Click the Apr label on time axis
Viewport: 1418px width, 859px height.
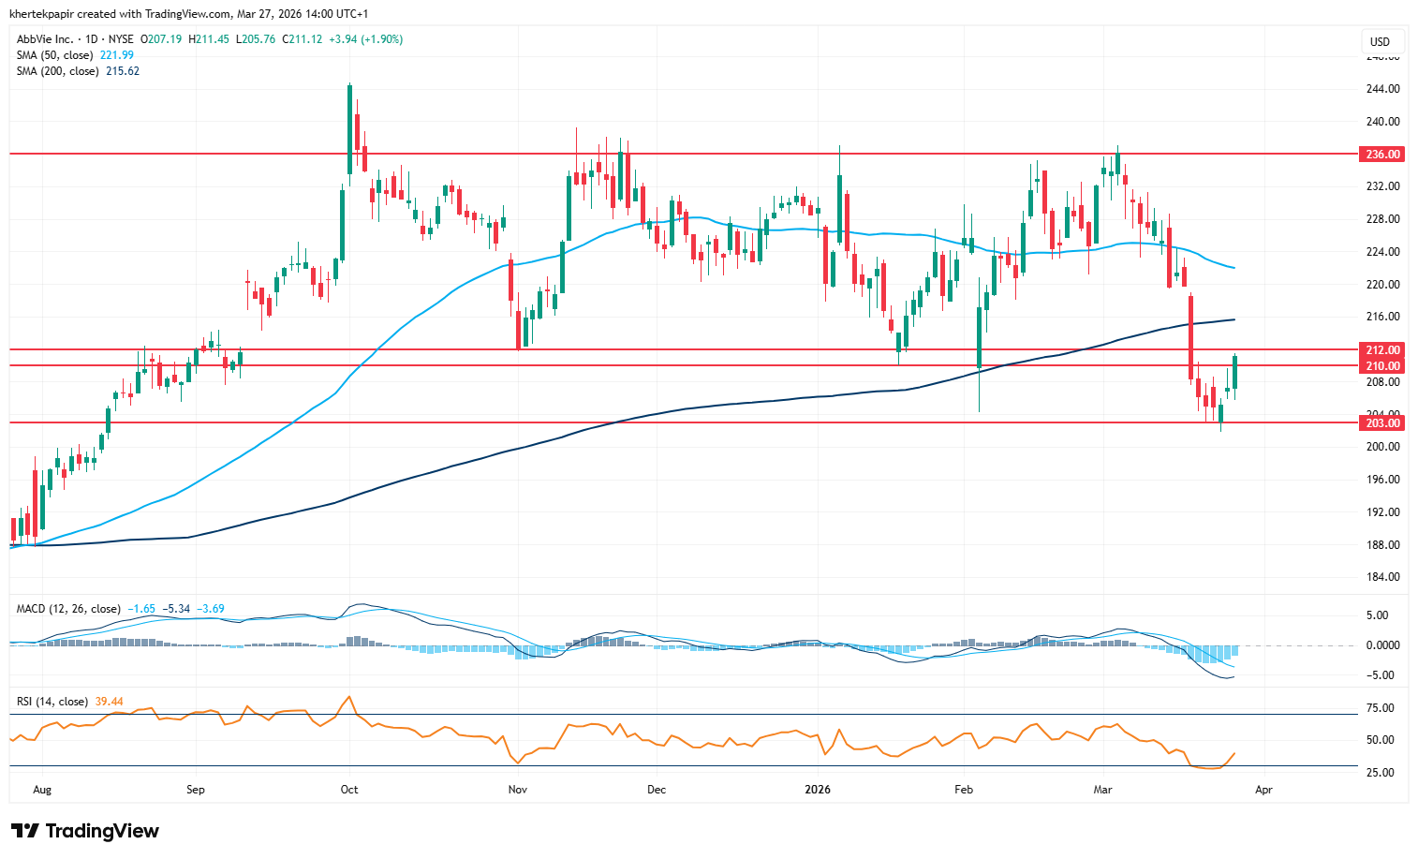pos(1263,790)
